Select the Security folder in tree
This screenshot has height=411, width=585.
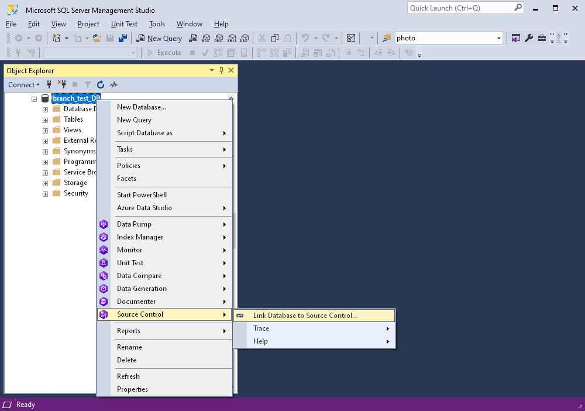[x=76, y=193]
